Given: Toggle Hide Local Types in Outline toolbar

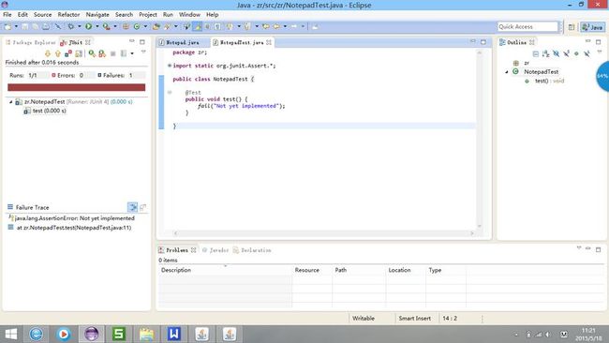Looking at the screenshot, I should click(x=587, y=53).
